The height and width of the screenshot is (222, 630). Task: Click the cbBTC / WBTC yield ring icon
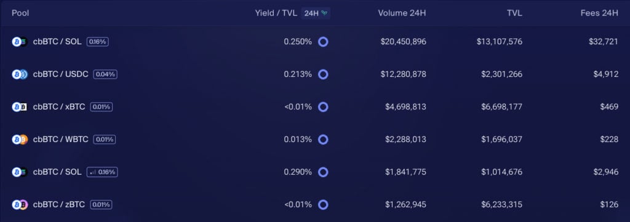[323, 140]
